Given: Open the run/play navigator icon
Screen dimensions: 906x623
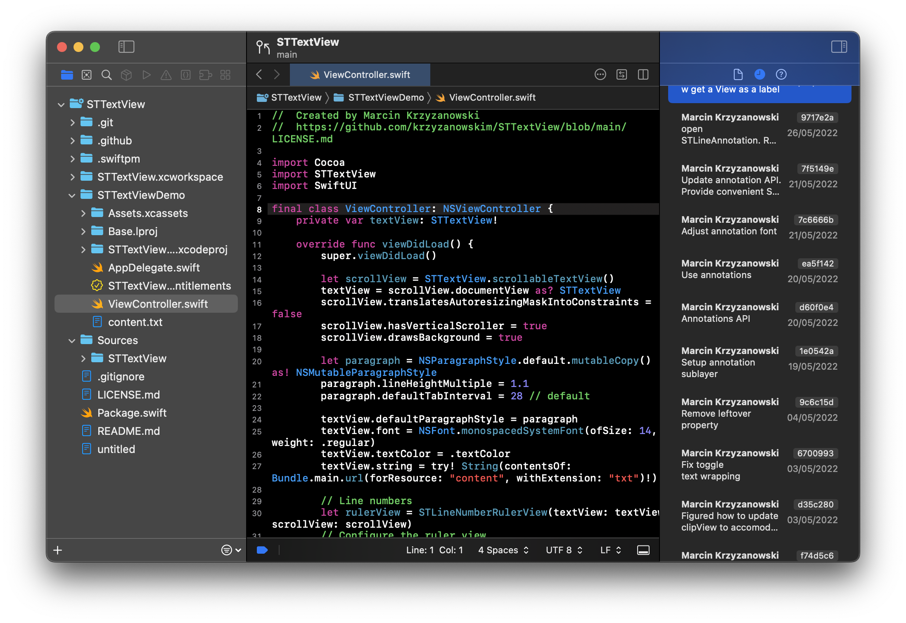Looking at the screenshot, I should click(x=146, y=75).
